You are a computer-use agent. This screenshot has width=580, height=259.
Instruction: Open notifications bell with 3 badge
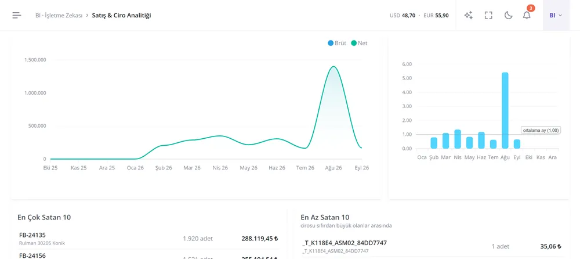coord(527,15)
